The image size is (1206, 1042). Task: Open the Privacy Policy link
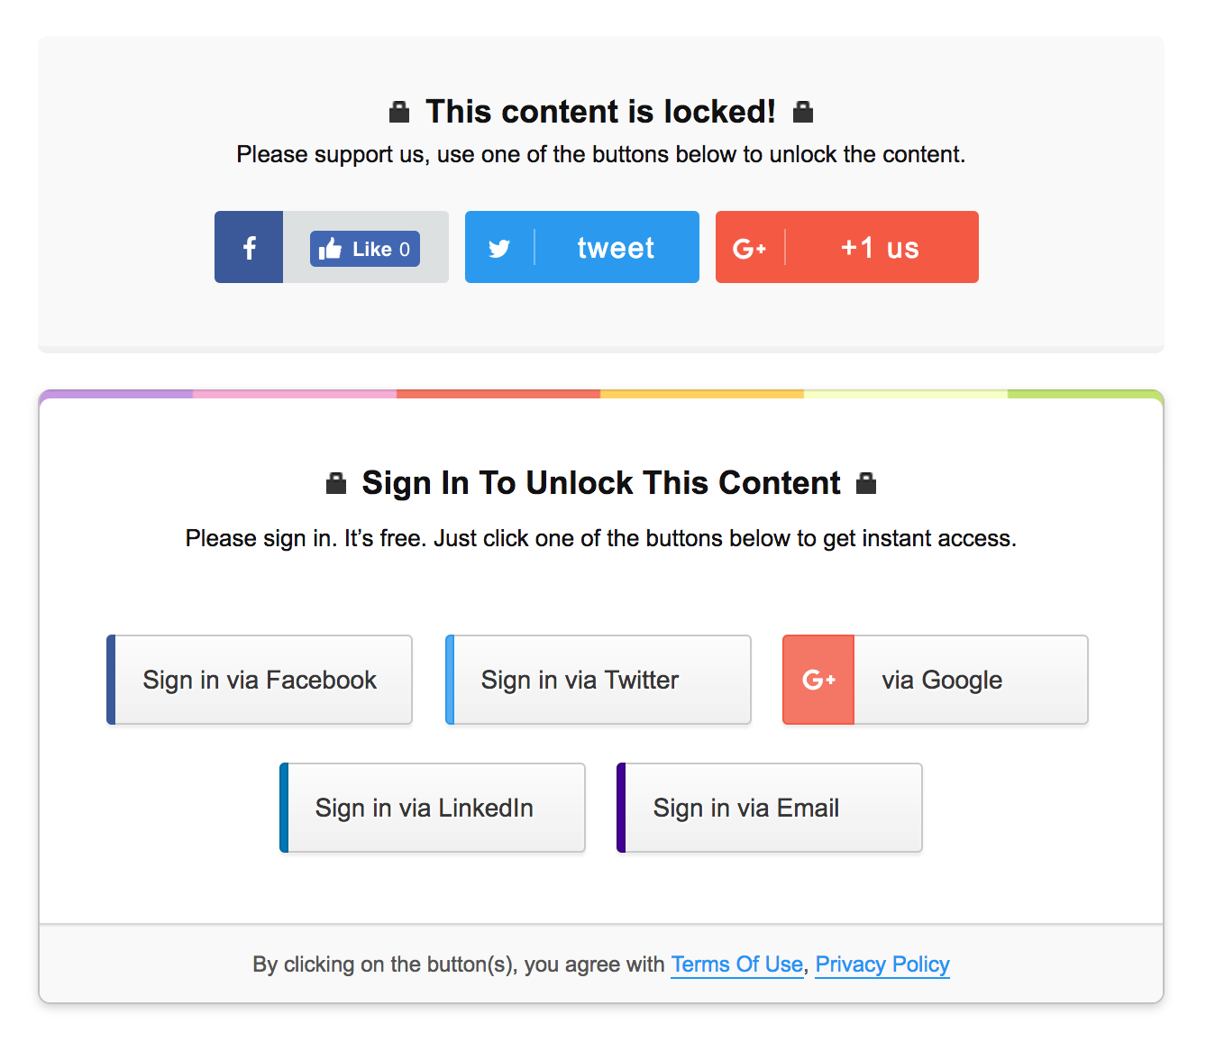882,964
